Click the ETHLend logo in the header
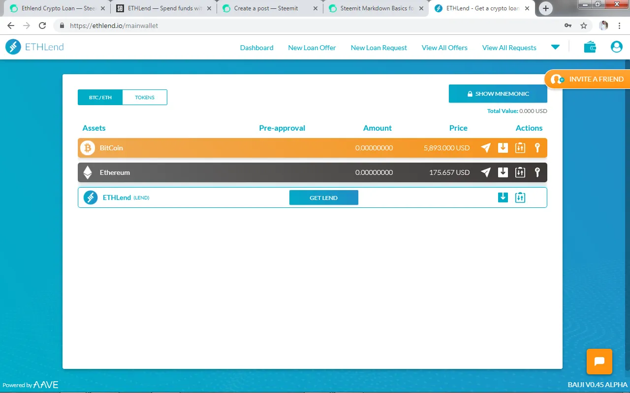The width and height of the screenshot is (630, 393). [34, 47]
